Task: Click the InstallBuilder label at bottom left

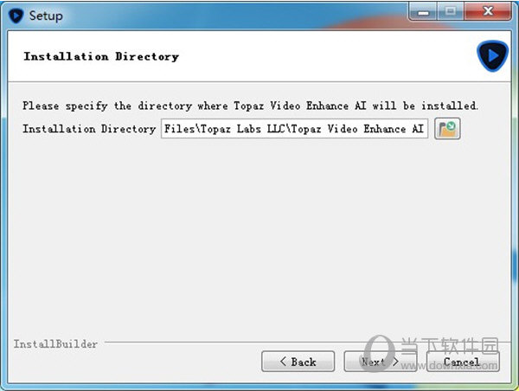Action: pos(55,344)
